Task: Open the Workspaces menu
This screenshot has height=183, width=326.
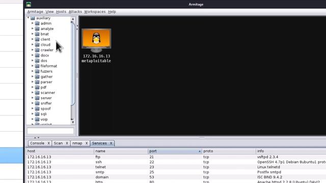Action: coord(95,12)
